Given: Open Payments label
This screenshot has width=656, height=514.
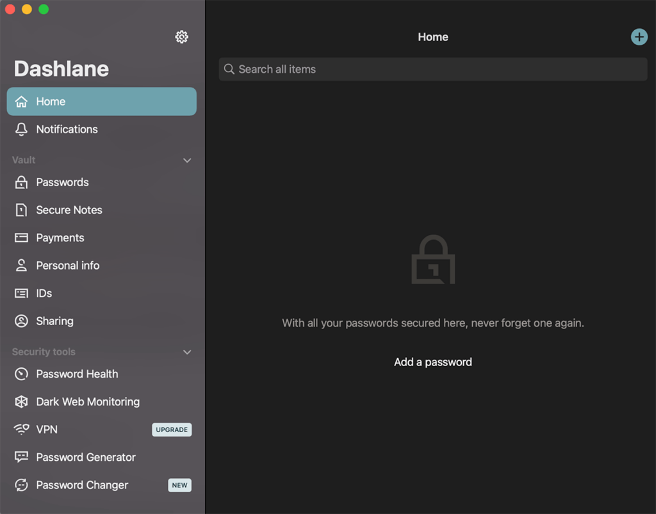Looking at the screenshot, I should click(x=60, y=237).
